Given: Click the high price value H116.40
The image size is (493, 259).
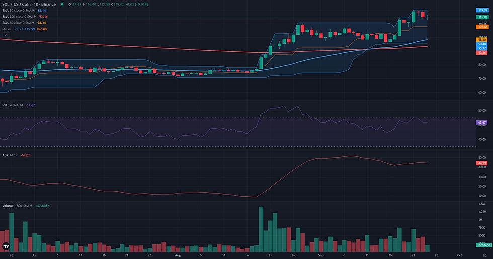Looking at the screenshot, I should (89, 4).
